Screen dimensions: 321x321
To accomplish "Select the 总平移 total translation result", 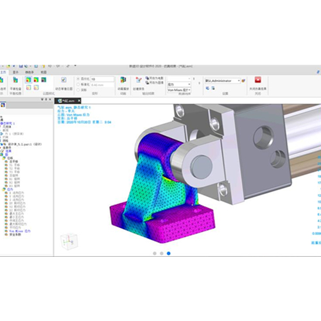I will [x=13, y=162].
